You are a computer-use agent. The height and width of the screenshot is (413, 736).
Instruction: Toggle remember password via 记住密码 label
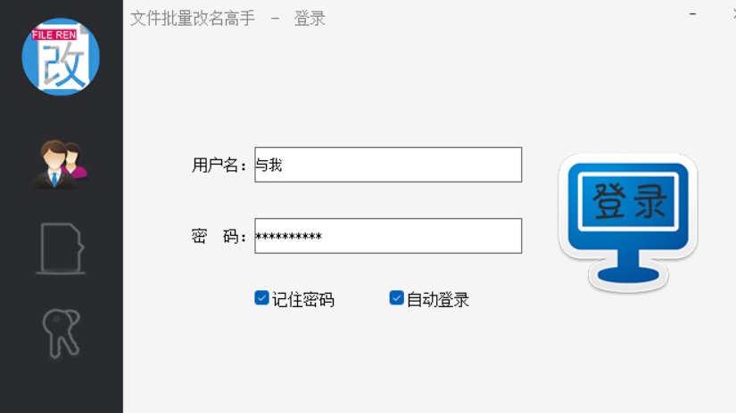(x=303, y=300)
